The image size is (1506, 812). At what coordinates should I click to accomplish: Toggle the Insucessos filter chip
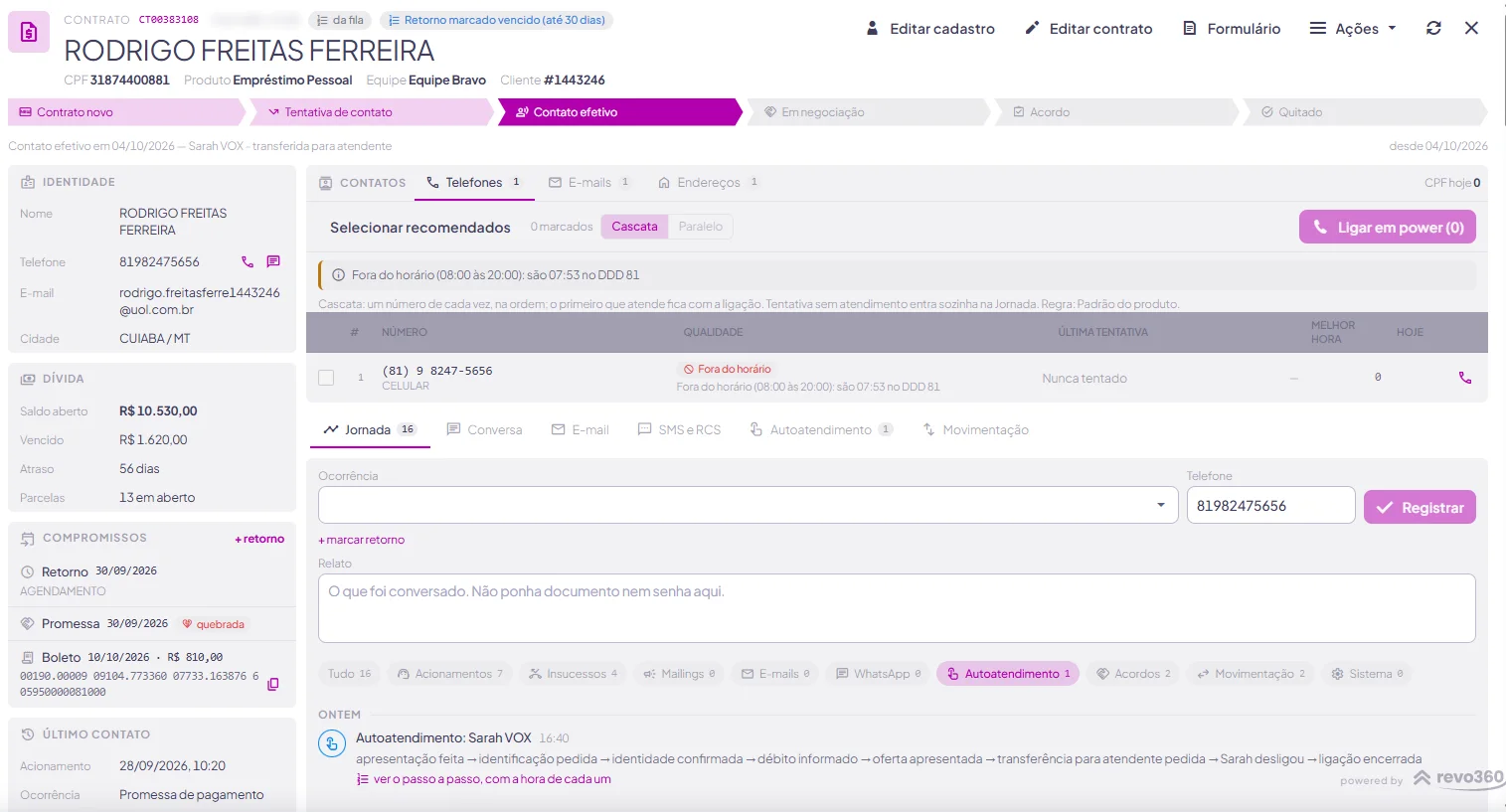coord(574,674)
